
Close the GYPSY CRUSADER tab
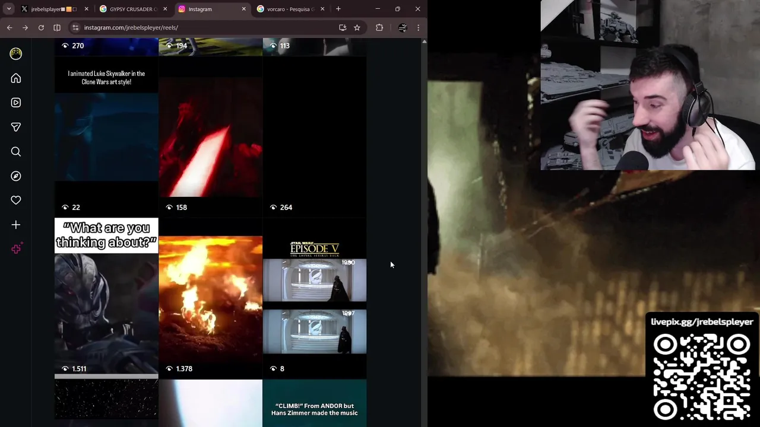click(x=165, y=9)
